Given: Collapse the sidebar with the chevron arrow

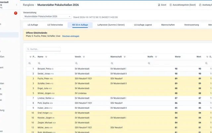Looking at the screenshot, I should pyautogui.click(x=17, y=5).
